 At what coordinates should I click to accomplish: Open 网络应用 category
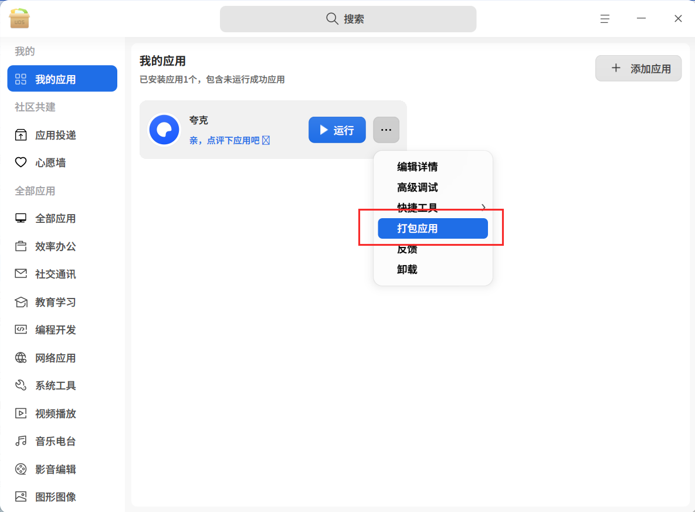coord(63,358)
